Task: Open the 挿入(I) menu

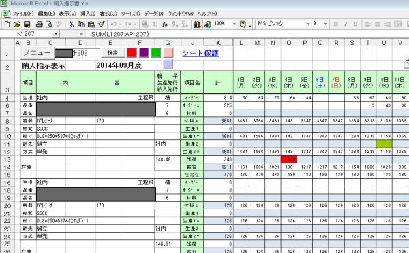Action: 88,14
